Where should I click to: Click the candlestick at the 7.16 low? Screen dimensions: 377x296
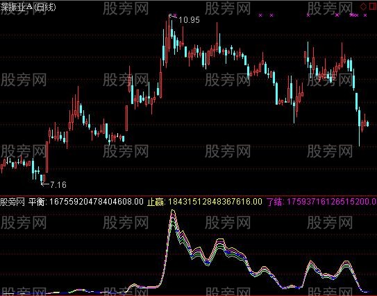click(x=42, y=179)
